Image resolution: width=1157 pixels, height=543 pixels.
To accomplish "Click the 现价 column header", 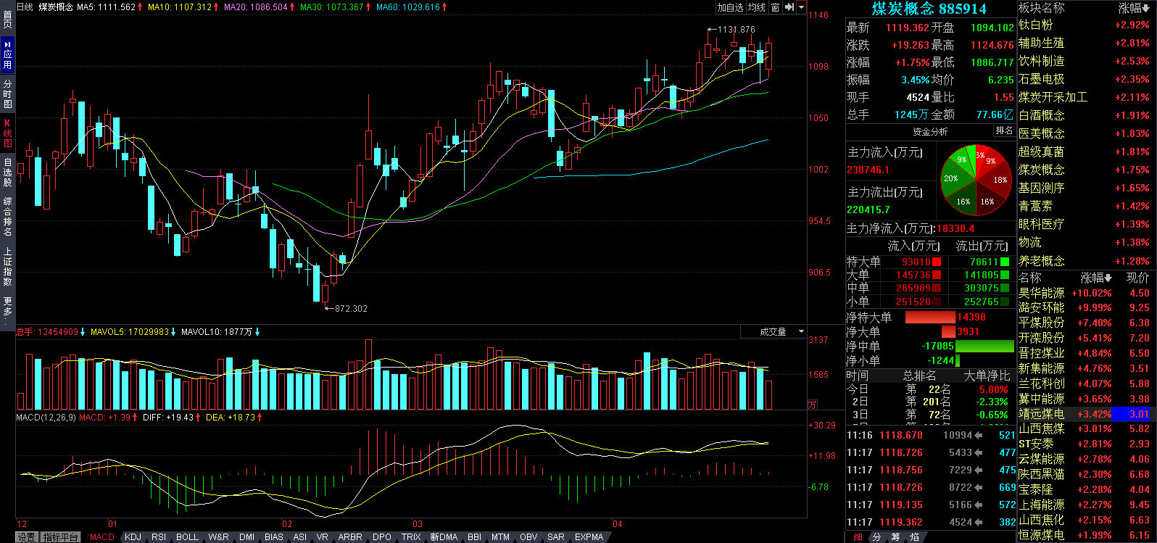I will coord(1137,278).
